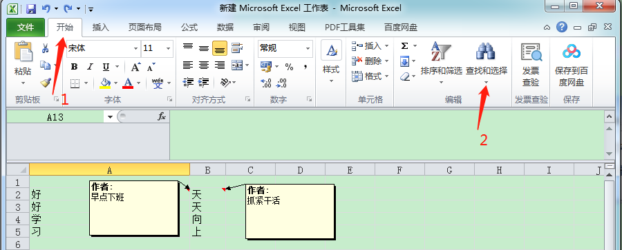The height and width of the screenshot is (250, 622).
Task: Click the Fill down icon
Action: [x=404, y=61]
